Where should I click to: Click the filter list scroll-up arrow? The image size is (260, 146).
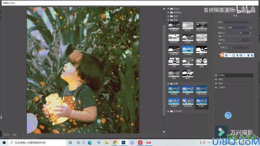click(x=164, y=9)
